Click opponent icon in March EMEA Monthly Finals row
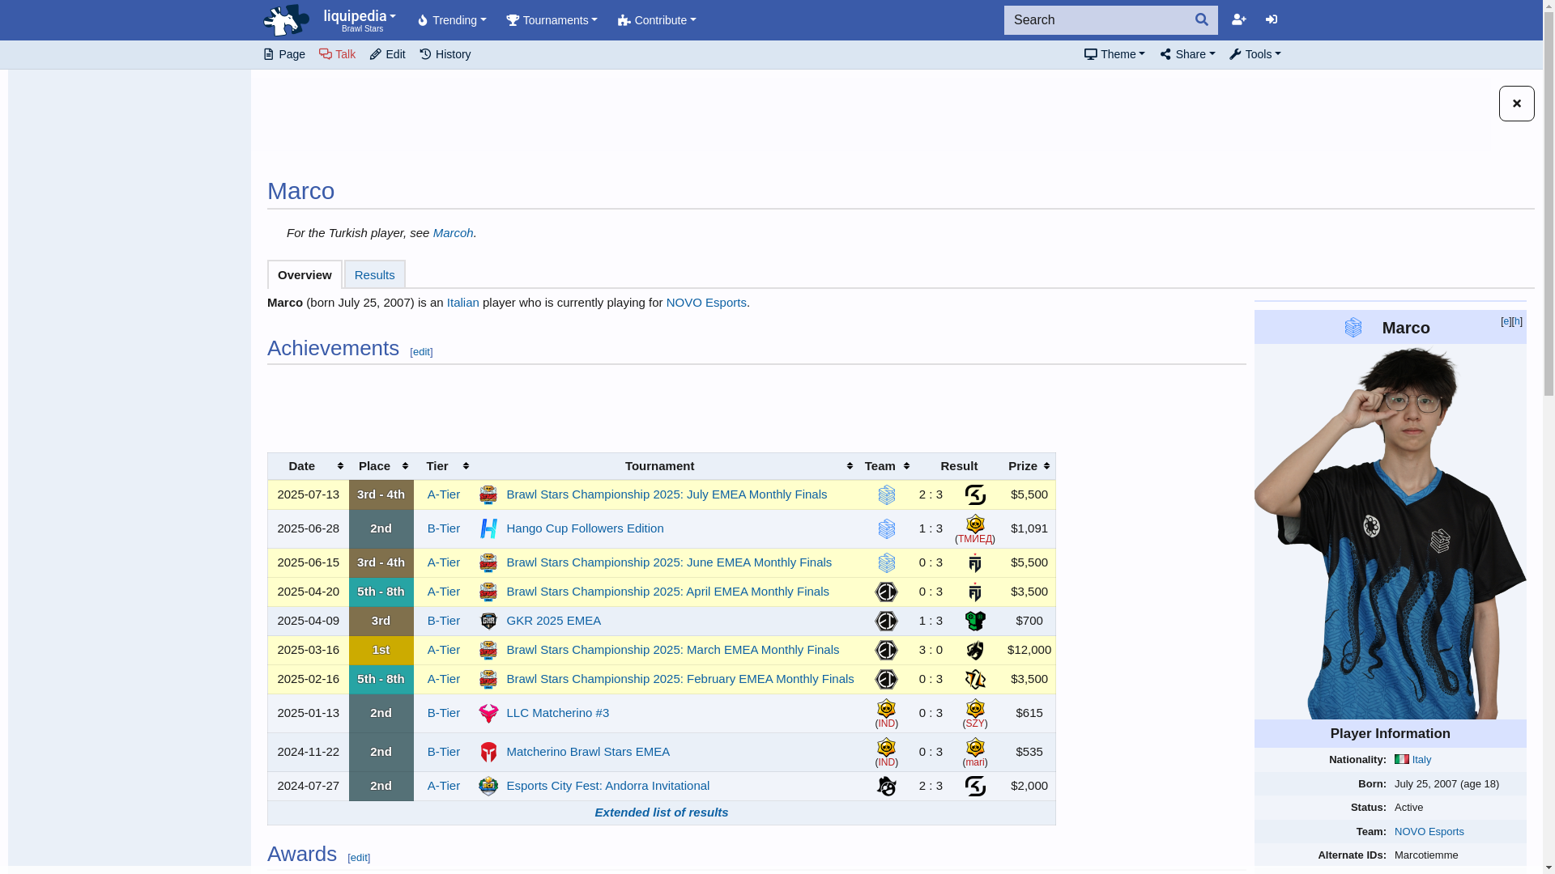 [975, 650]
